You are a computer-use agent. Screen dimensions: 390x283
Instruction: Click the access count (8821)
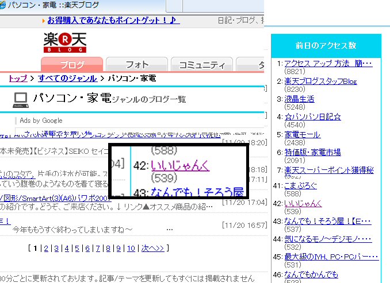[x=295, y=72]
